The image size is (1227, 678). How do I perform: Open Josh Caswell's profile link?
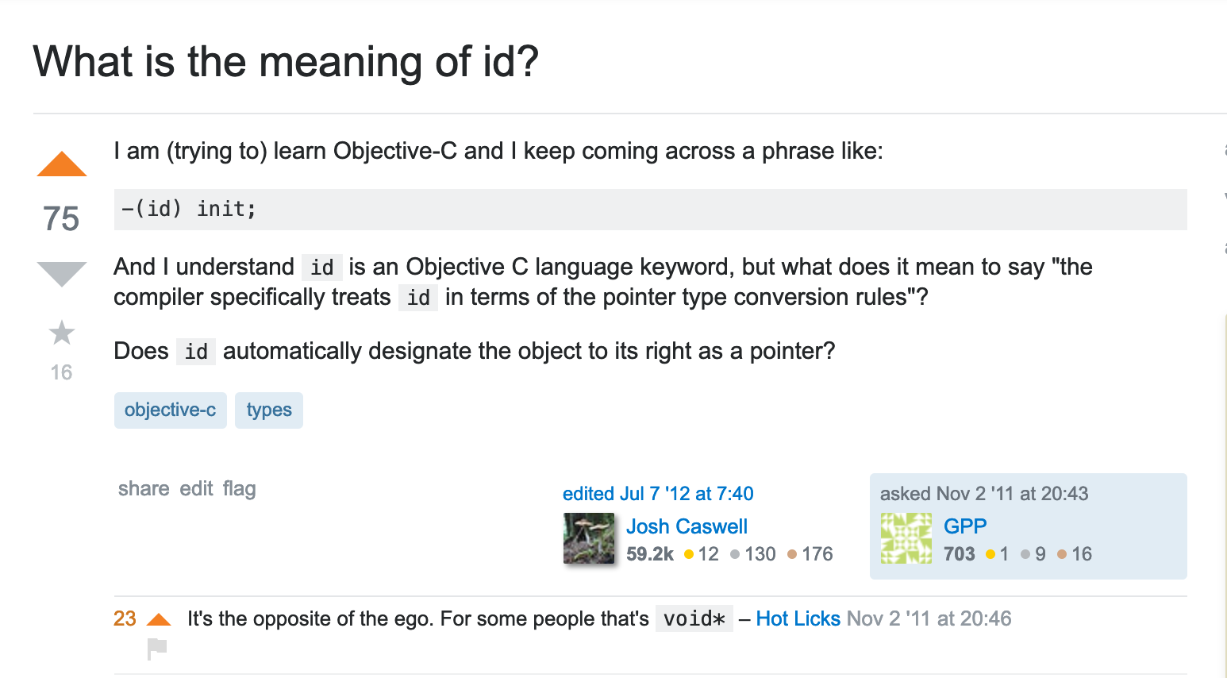687,526
